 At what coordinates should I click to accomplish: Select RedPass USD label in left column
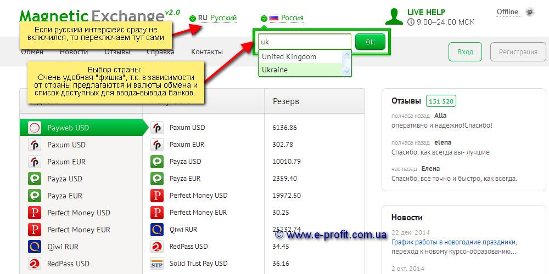coord(68,264)
